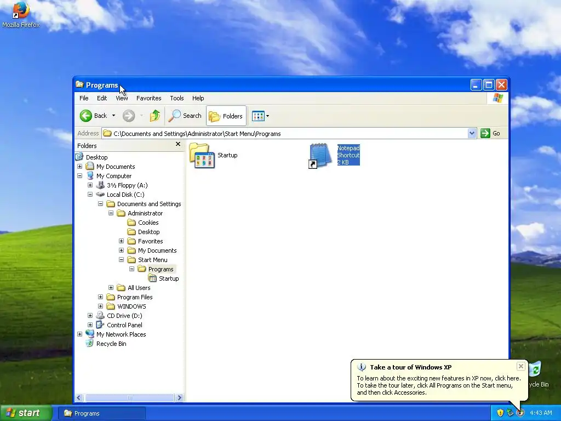The width and height of the screenshot is (561, 421).
Task: Expand the All Users folder node
Action: tap(111, 287)
